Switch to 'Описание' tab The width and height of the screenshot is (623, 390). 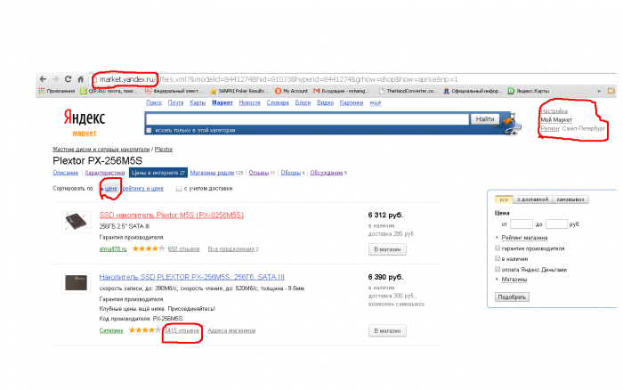[66, 173]
